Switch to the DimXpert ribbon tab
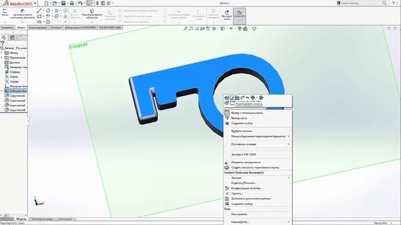401x225 pixels. click(x=56, y=27)
